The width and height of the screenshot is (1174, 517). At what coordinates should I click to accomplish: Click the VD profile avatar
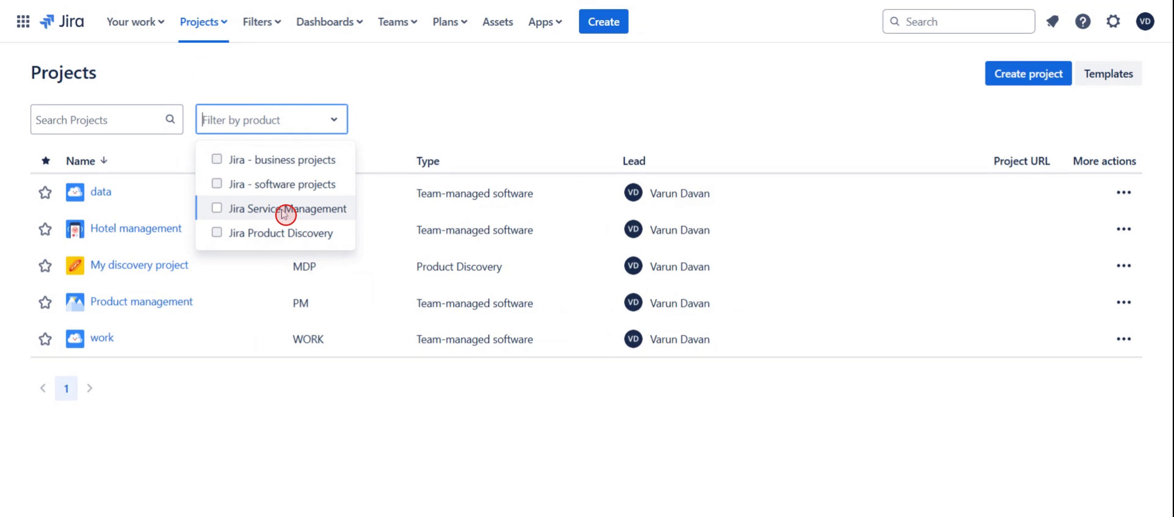click(1144, 21)
